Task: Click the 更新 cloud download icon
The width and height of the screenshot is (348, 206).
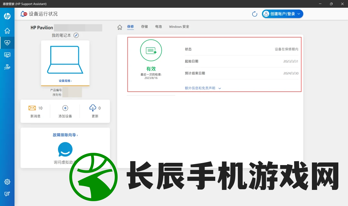Action: click(92, 108)
